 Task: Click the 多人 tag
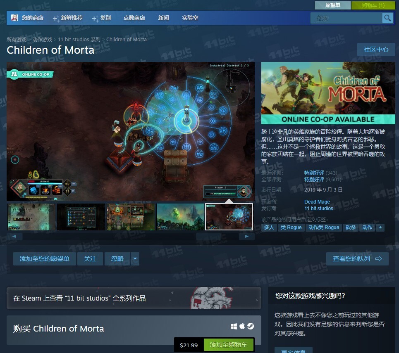pyautogui.click(x=269, y=227)
